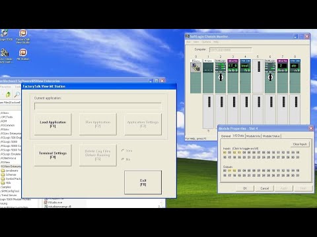Toggle input bit 03 on slot 4
Viewport: 317px width, 237px height.
coord(239,153)
